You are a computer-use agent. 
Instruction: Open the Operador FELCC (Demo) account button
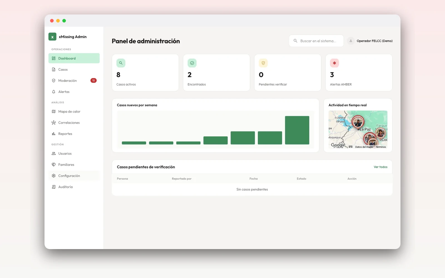(370, 41)
